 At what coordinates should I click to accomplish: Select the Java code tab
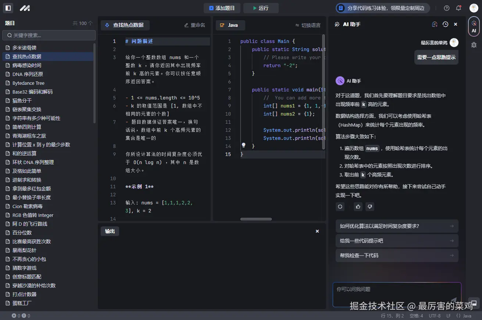click(x=230, y=25)
